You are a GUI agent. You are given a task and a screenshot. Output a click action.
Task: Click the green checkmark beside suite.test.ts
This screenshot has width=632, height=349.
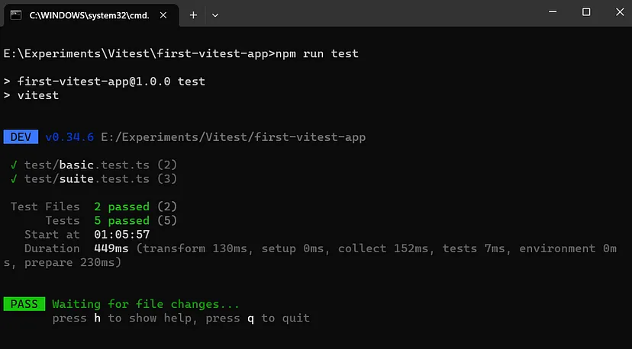[x=14, y=179]
